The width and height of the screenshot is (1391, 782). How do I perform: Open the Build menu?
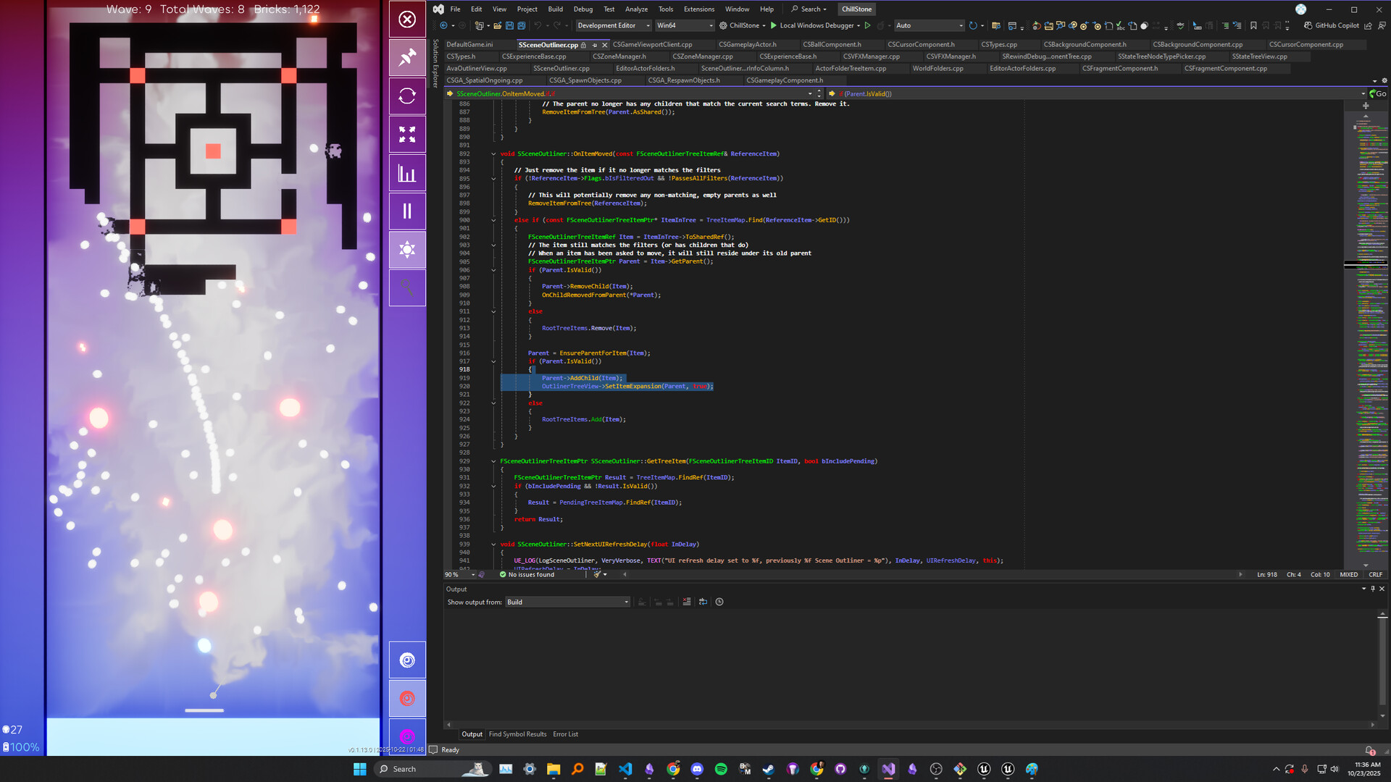point(555,9)
